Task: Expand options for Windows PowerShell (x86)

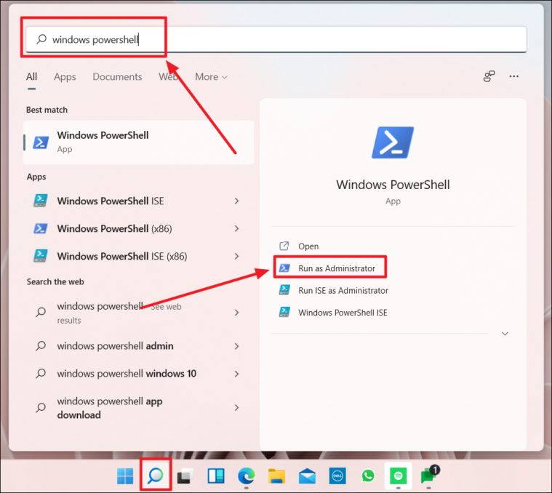Action: tap(236, 229)
